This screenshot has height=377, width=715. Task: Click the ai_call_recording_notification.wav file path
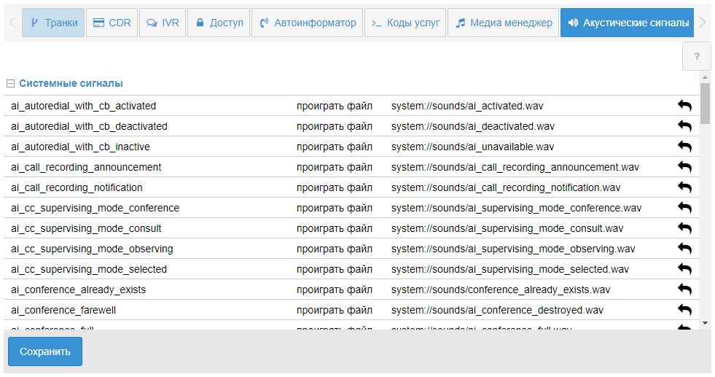[506, 187]
